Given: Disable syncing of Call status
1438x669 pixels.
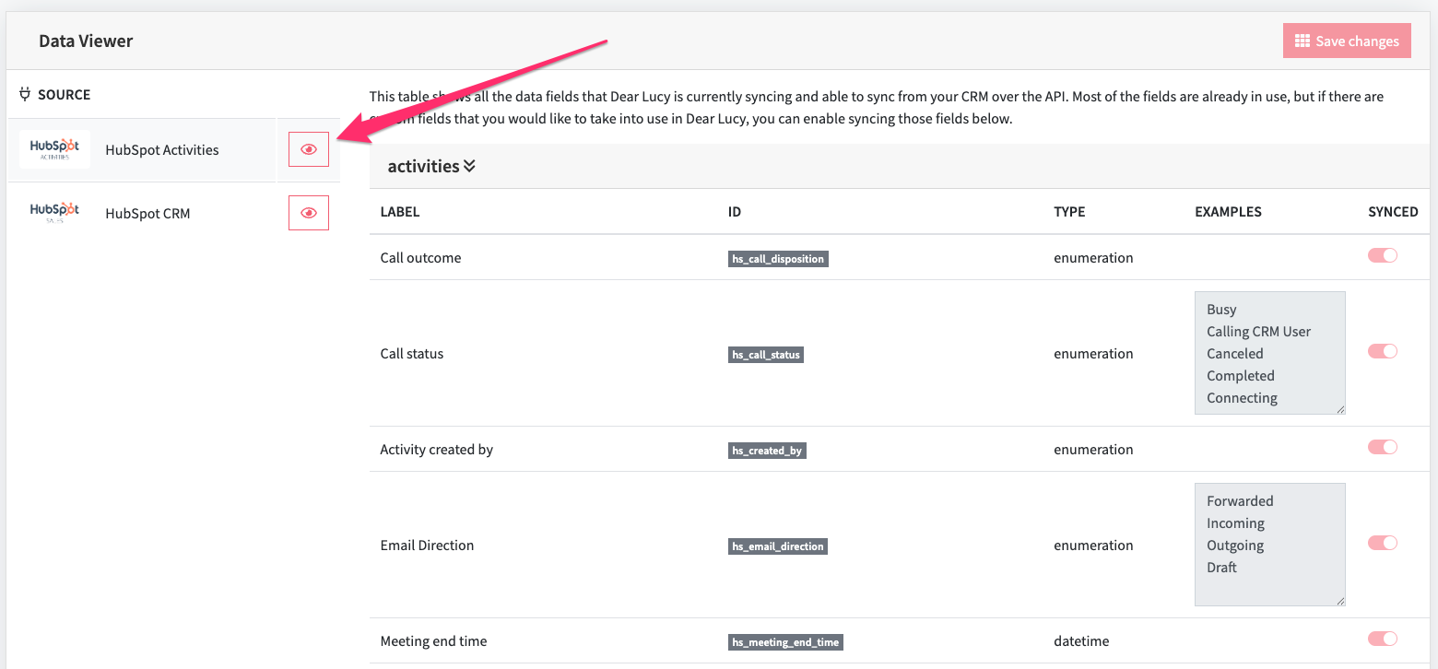Looking at the screenshot, I should [1383, 351].
